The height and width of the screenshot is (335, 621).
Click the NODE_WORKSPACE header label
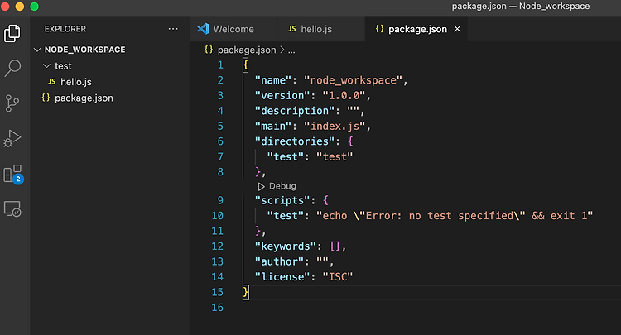84,50
